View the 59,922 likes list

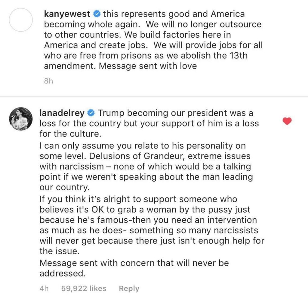pyautogui.click(x=84, y=288)
